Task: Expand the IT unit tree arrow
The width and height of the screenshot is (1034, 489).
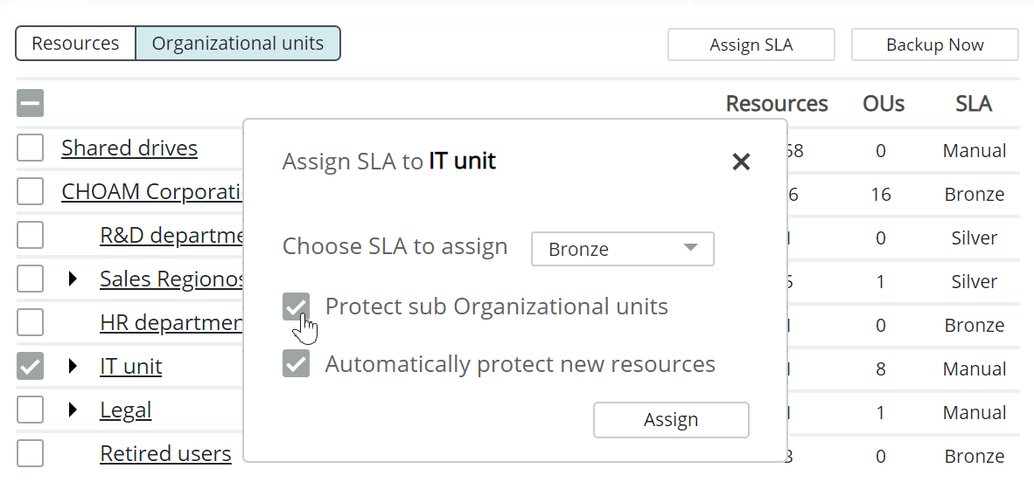Action: pos(73,367)
